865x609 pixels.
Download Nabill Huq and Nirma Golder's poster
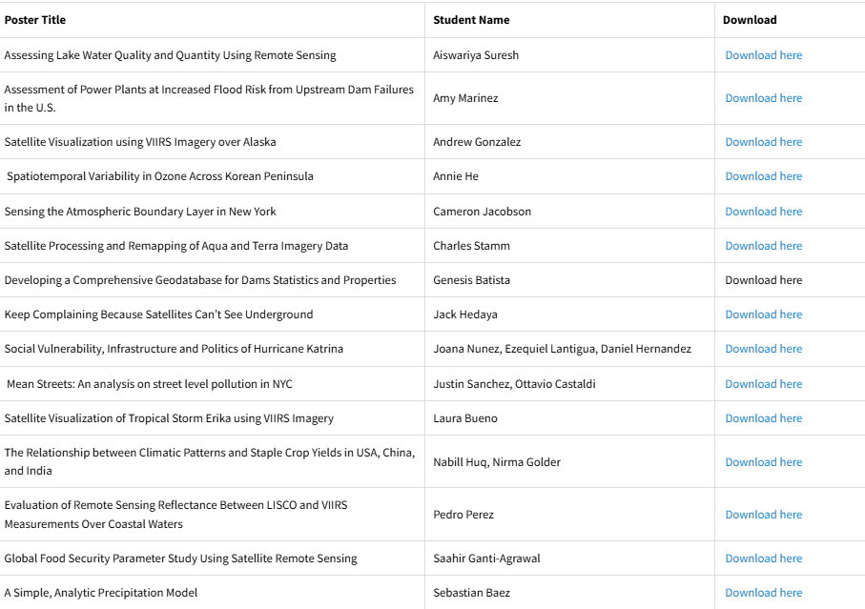pos(763,462)
